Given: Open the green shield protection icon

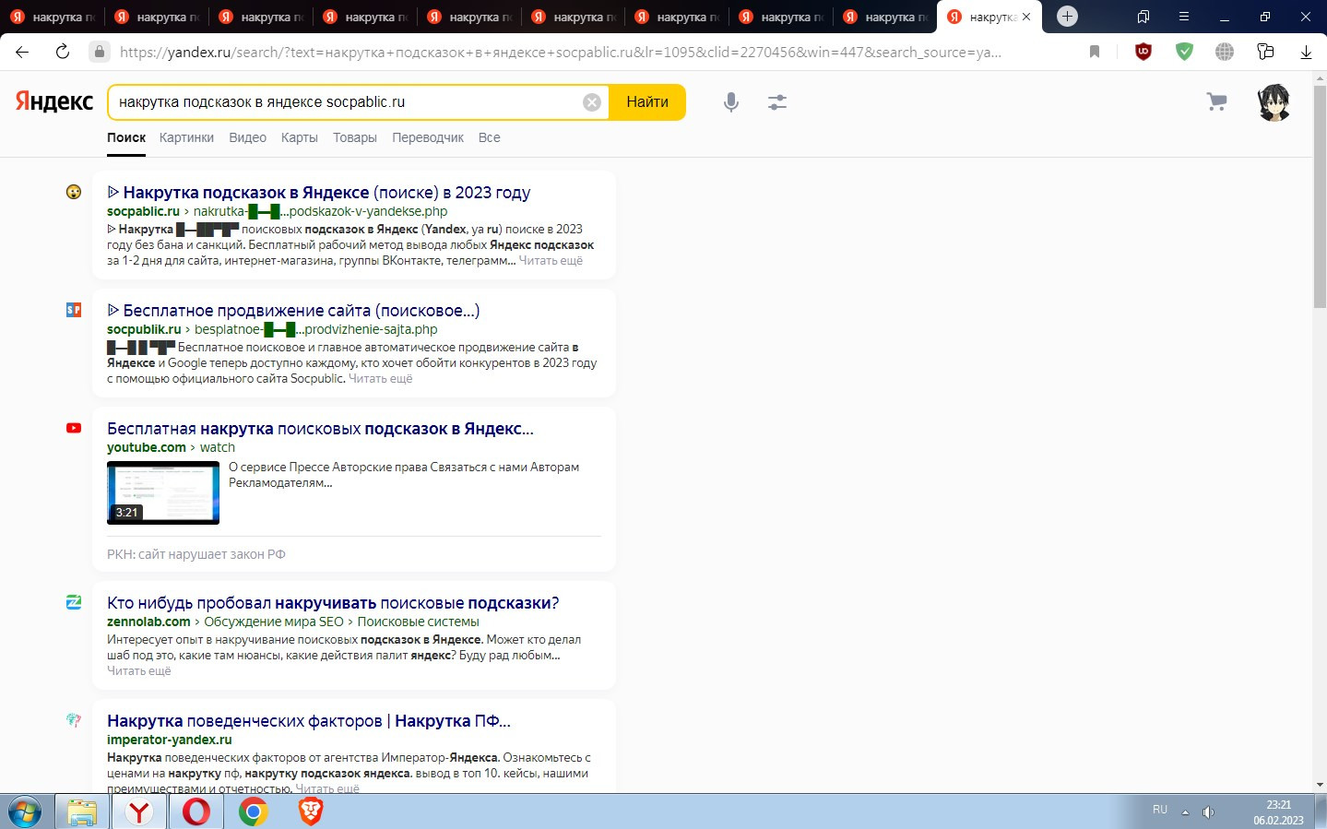Looking at the screenshot, I should [1184, 52].
